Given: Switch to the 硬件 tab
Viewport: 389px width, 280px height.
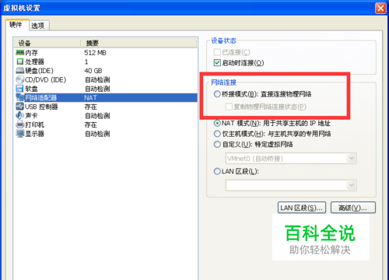Looking at the screenshot, I should click(16, 25).
